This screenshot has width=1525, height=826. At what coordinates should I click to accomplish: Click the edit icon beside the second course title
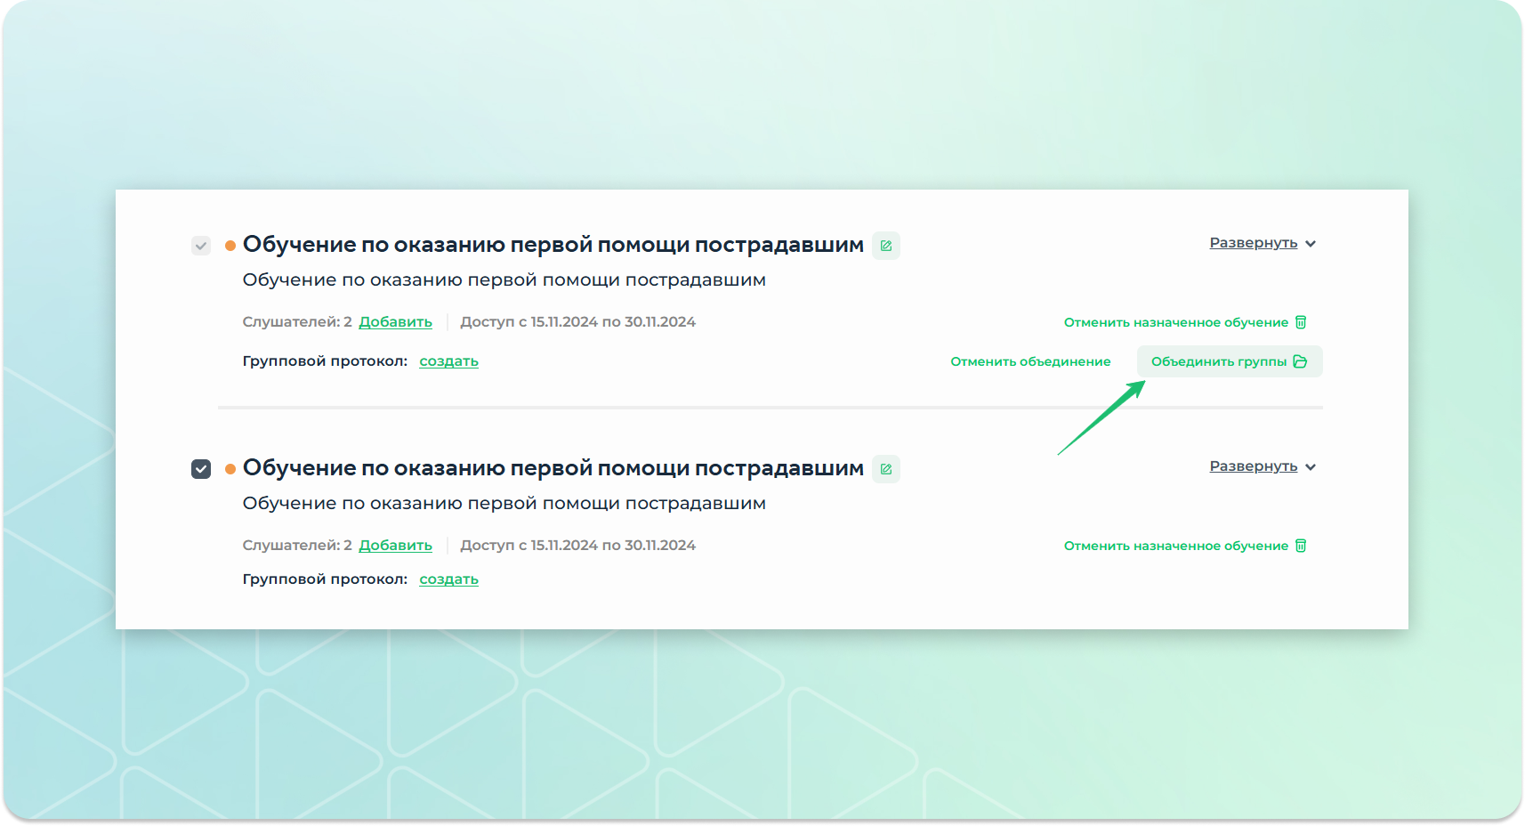[885, 469]
